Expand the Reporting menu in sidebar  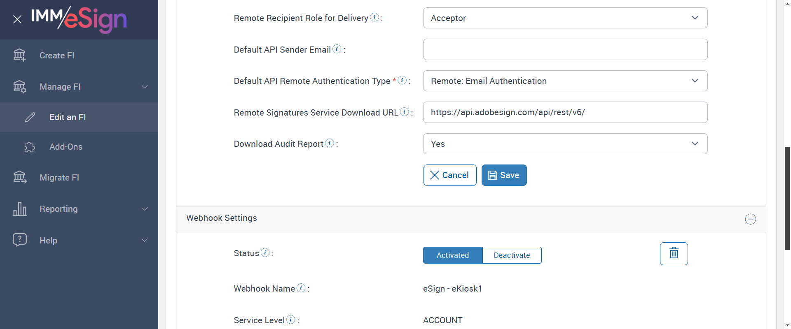(144, 209)
